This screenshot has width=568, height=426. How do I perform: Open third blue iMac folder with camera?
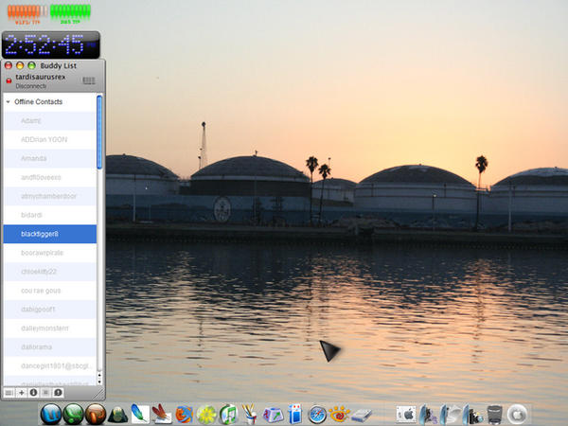click(x=472, y=415)
